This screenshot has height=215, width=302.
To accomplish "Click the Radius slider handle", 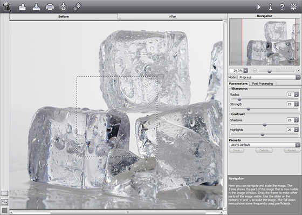I will point(239,99).
